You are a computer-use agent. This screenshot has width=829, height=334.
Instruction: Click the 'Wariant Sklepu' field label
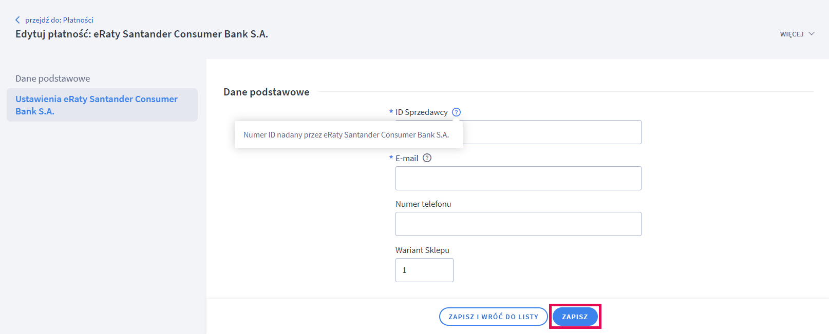422,250
